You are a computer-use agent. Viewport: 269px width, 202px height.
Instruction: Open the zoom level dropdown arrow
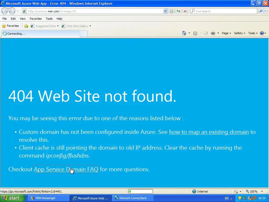click(262, 191)
